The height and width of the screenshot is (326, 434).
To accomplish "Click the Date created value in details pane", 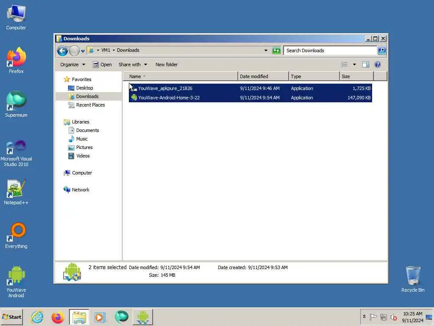I will 268,267.
